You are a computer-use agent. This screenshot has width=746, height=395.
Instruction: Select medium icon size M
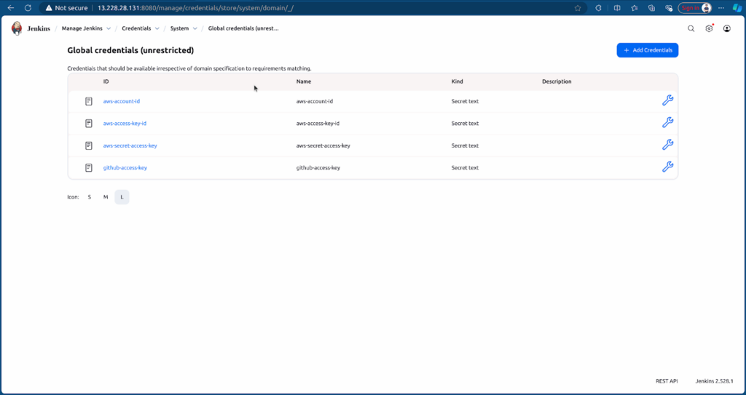pos(106,197)
